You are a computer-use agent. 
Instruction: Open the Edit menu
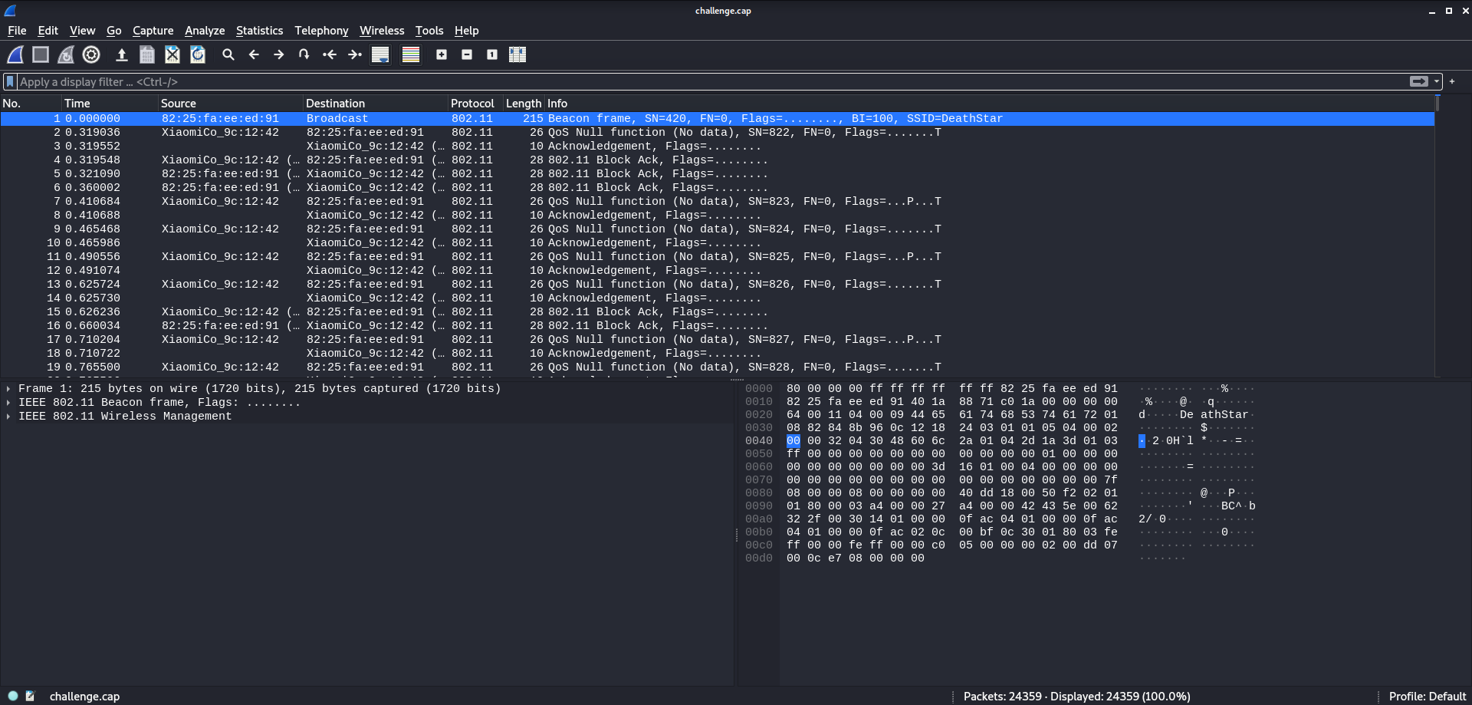tap(48, 31)
